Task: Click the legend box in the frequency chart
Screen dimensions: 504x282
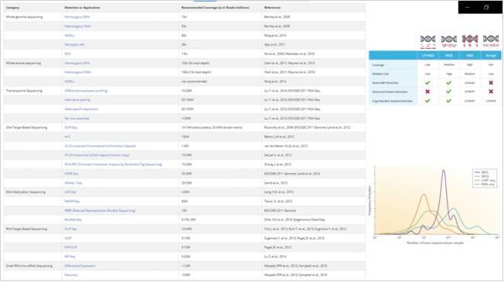Action: (484, 178)
